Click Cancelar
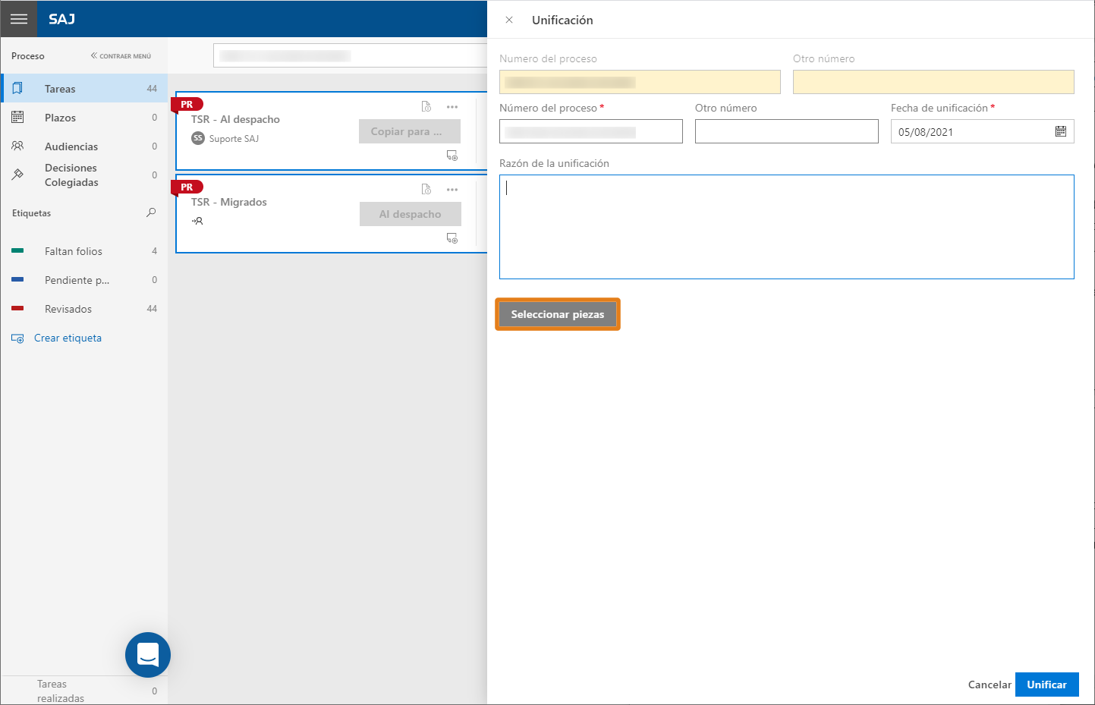This screenshot has height=705, width=1095. pos(990,685)
